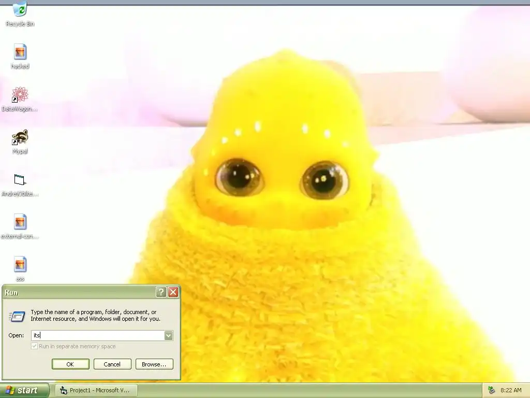The height and width of the screenshot is (398, 530).
Task: Close the Run dialog with the X
Action: pos(173,292)
